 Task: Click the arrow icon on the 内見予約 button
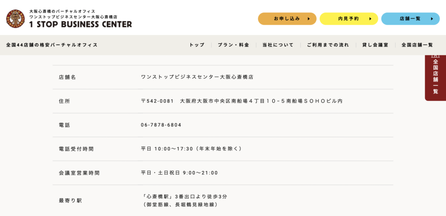pyautogui.click(x=371, y=19)
